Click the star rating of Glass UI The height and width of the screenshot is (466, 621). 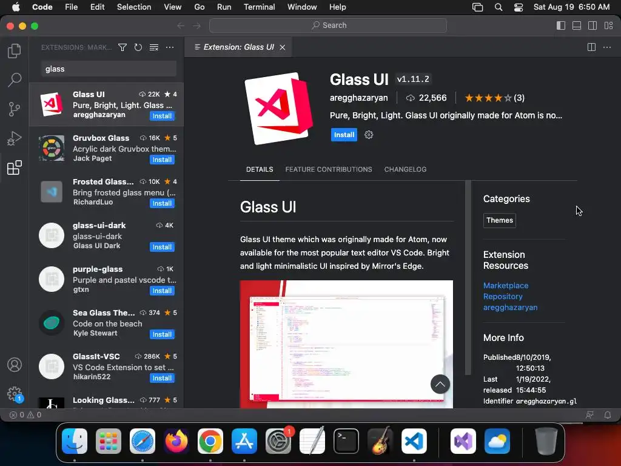(494, 98)
